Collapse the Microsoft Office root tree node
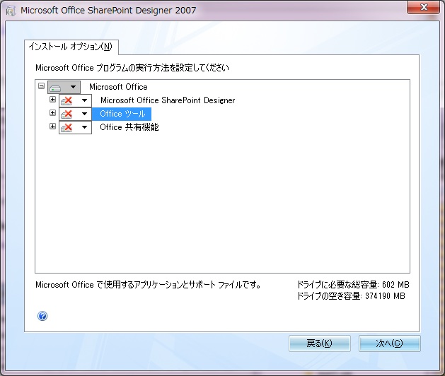Image resolution: width=445 pixels, height=376 pixels. tap(42, 86)
